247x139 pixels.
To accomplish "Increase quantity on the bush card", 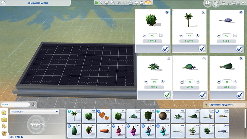I will tap(161, 35).
